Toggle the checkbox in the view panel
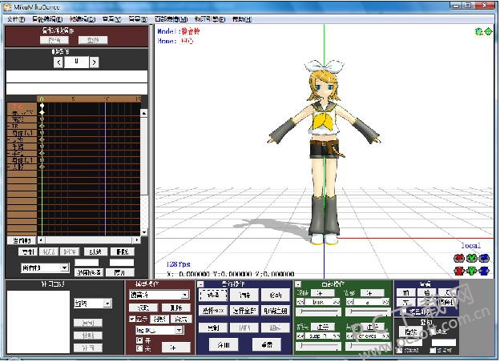The image size is (500, 362). tap(404, 311)
